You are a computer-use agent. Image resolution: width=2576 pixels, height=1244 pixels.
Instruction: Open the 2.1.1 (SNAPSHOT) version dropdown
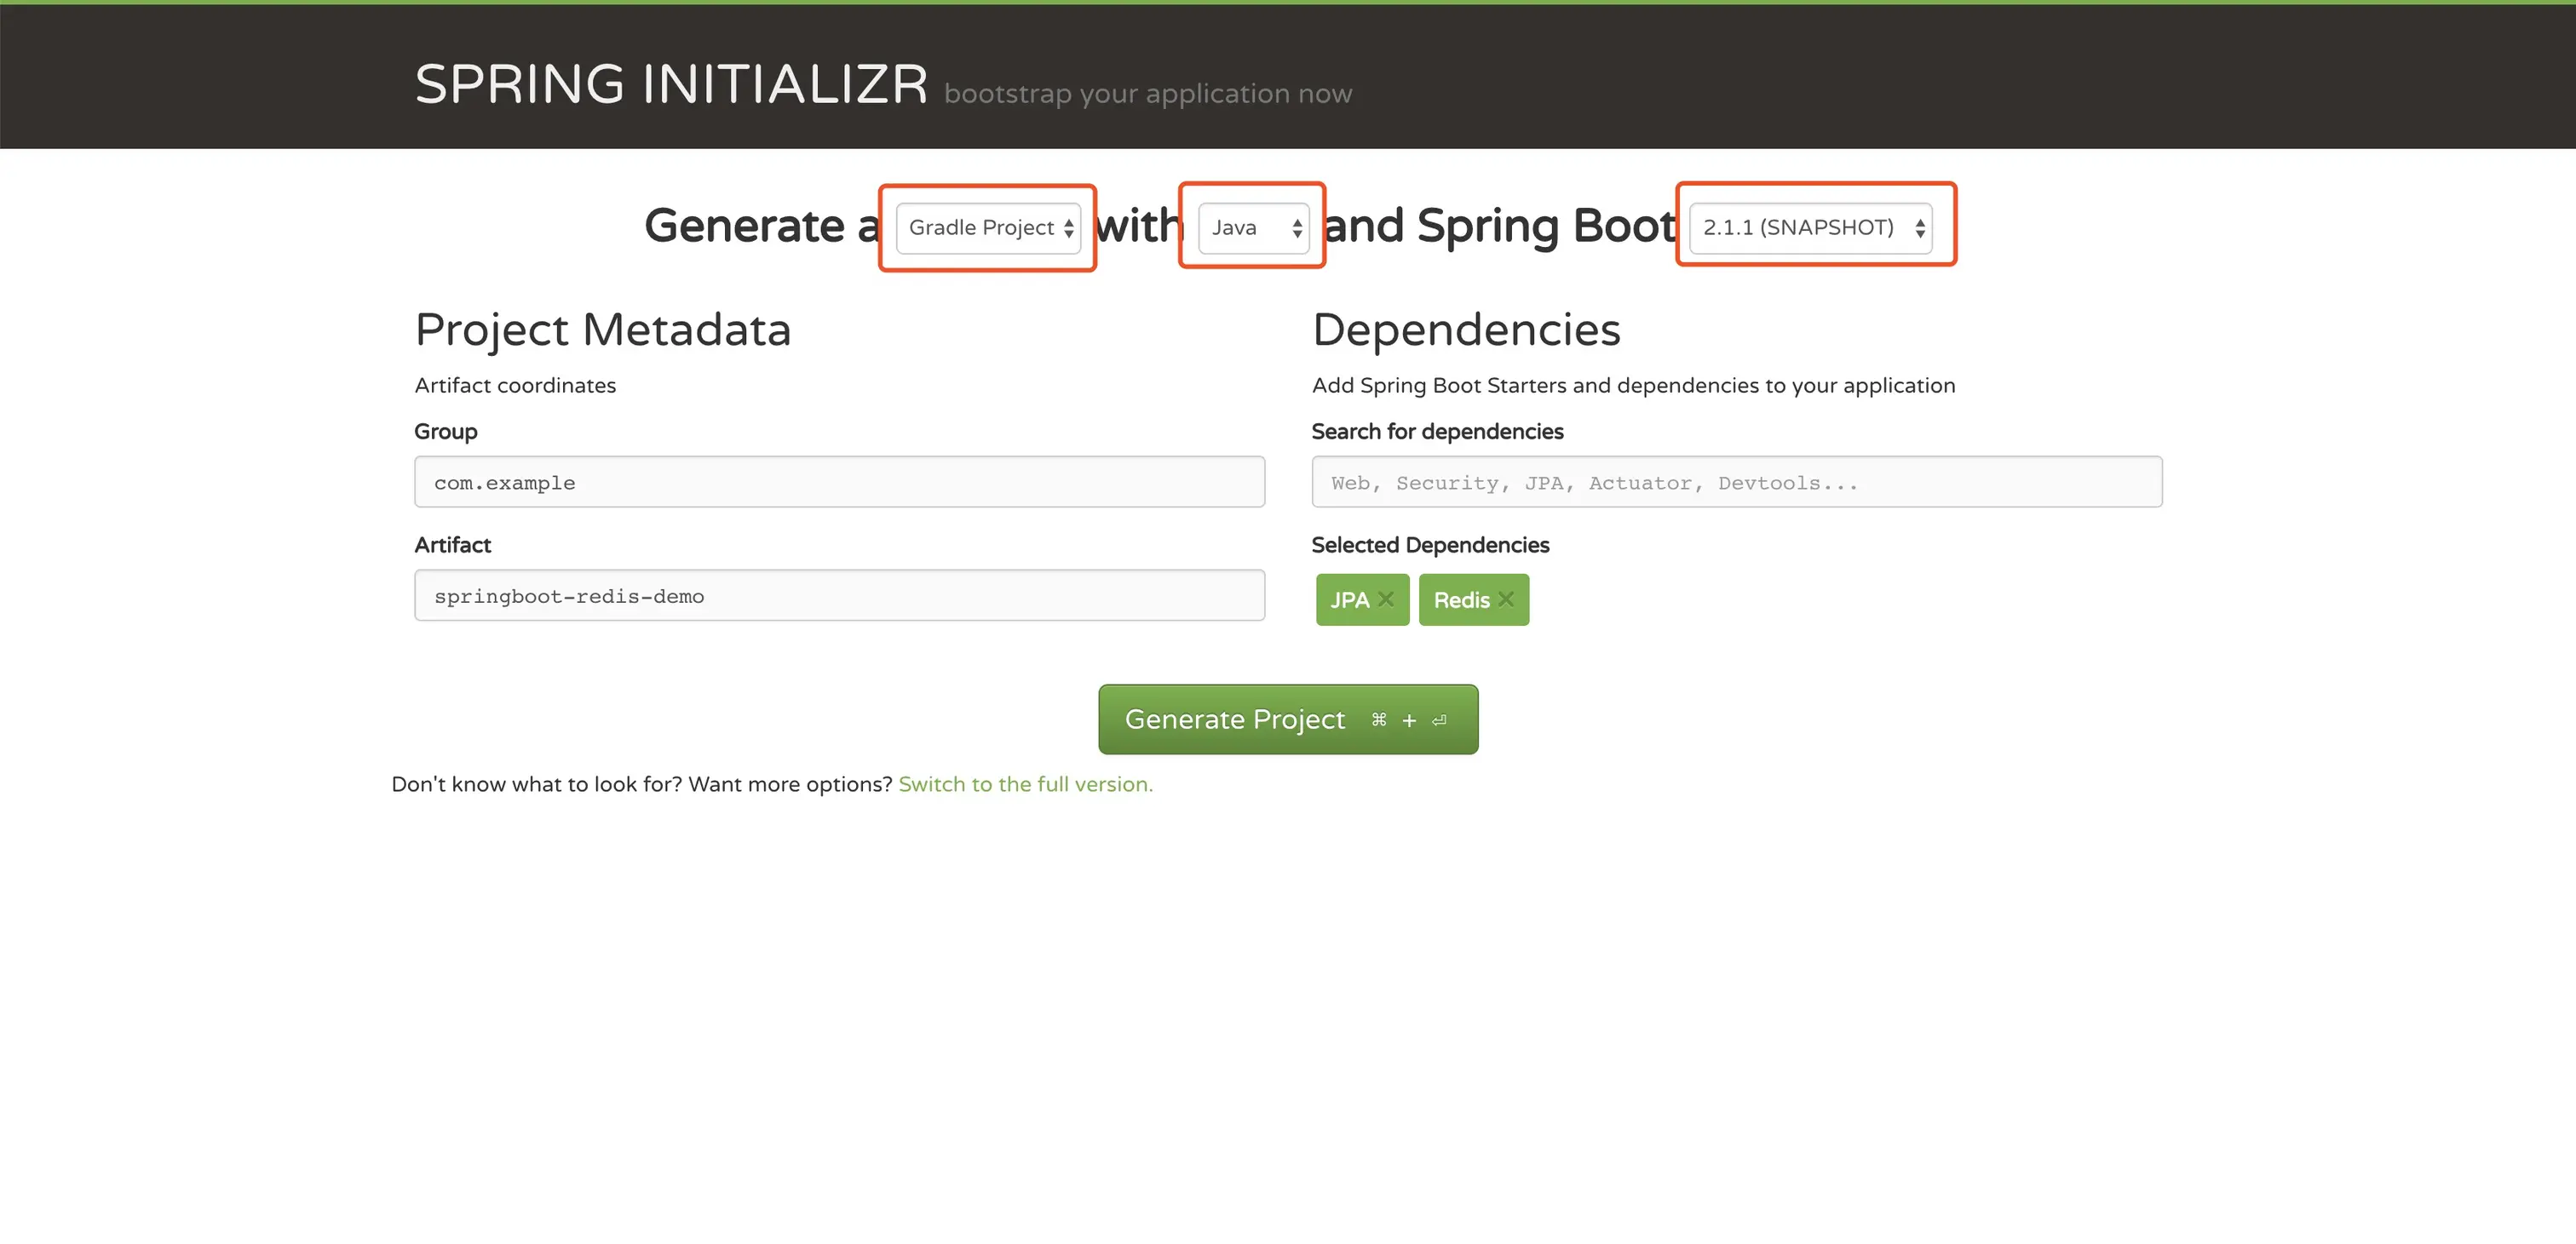click(x=1800, y=228)
